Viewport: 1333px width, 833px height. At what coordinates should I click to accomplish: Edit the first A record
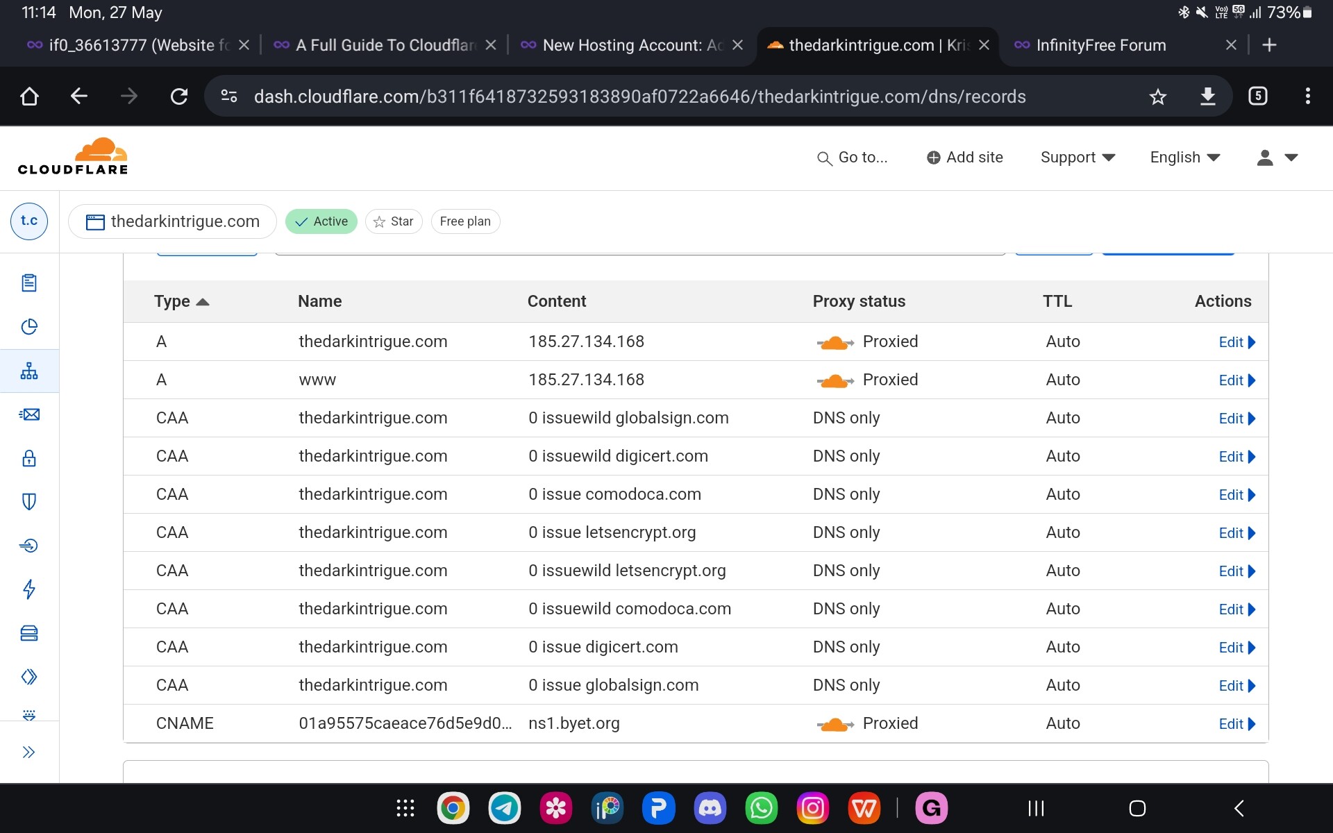1232,342
